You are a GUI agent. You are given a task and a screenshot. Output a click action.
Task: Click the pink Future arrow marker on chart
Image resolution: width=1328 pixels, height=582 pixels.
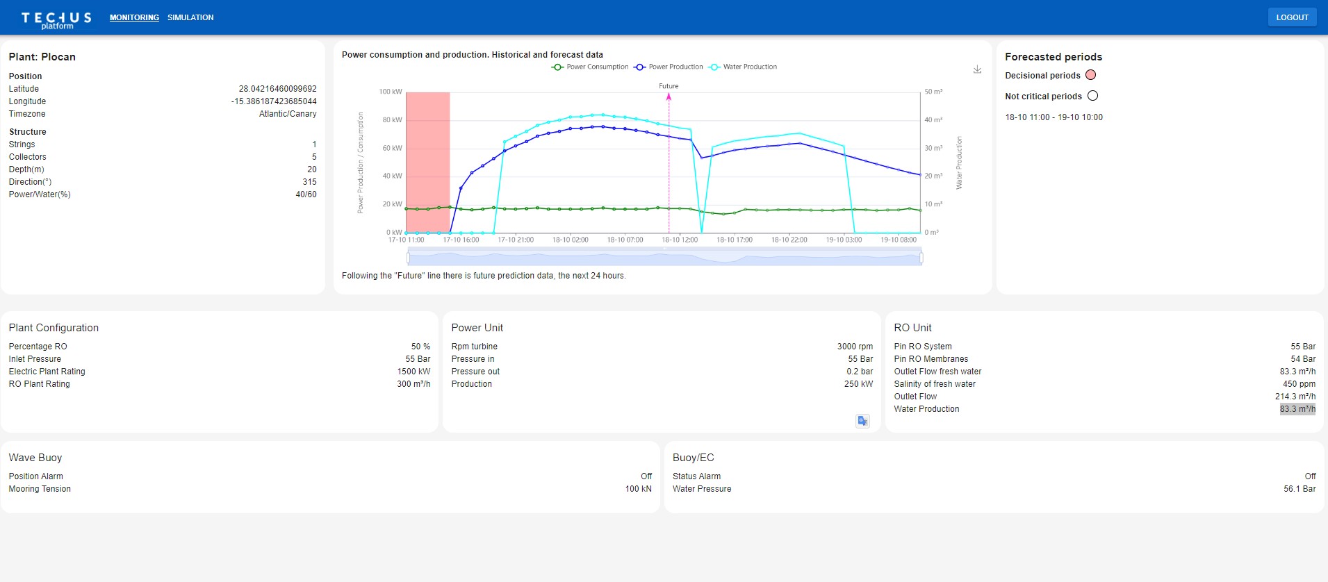pyautogui.click(x=669, y=97)
